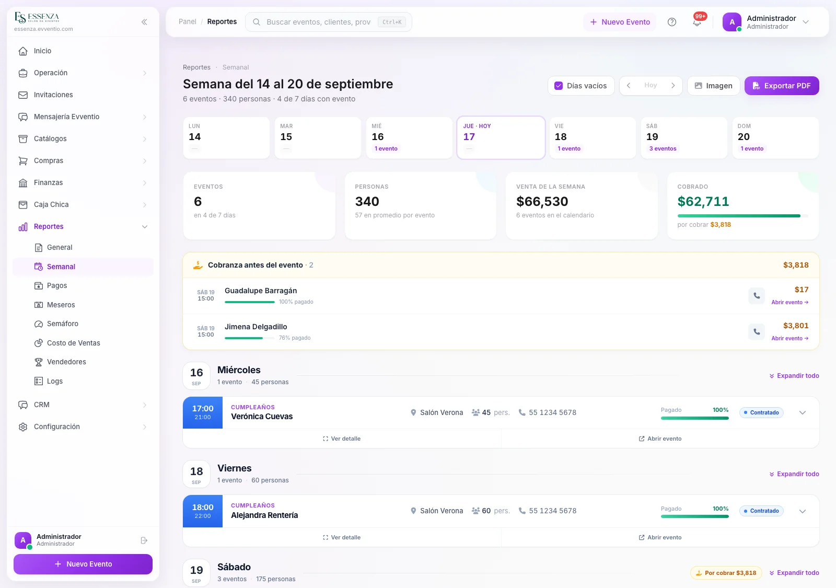This screenshot has width=836, height=588.
Task: Click the Vendedores trophy icon
Action: 39,362
